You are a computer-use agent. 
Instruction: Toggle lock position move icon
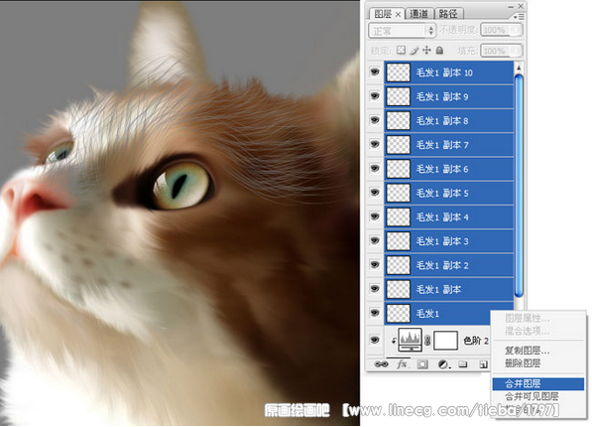click(426, 50)
